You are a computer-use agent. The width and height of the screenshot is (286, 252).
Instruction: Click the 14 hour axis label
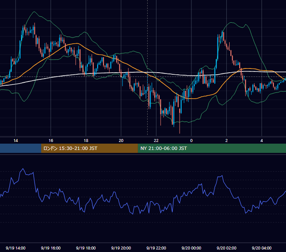coord(16,141)
